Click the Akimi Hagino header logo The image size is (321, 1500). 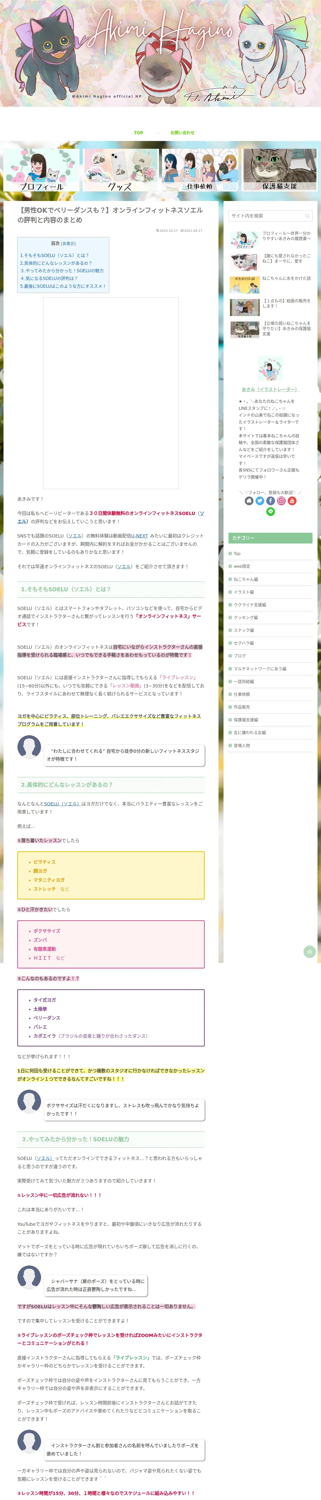click(160, 53)
